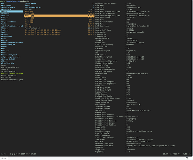This screenshot has height=160, width=193.
Task: Select the pycharm folder
Action: pos(4,34)
